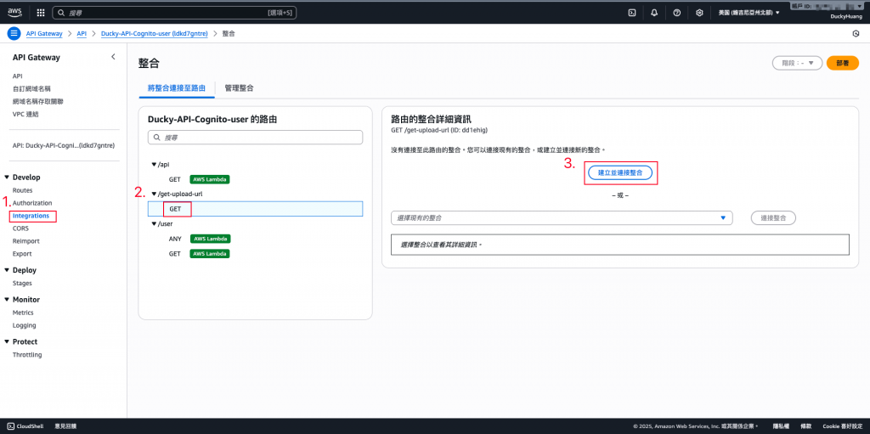Collapse the Monitor section
Screen dimensions: 870x434
pos(7,300)
